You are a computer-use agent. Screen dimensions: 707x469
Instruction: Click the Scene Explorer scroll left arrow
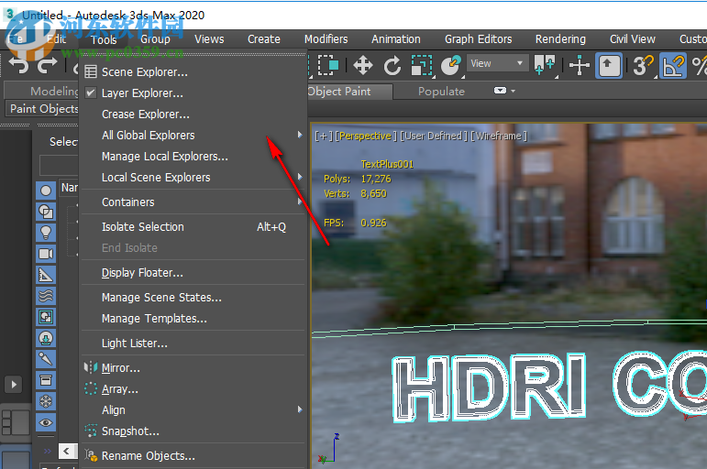coord(66,451)
